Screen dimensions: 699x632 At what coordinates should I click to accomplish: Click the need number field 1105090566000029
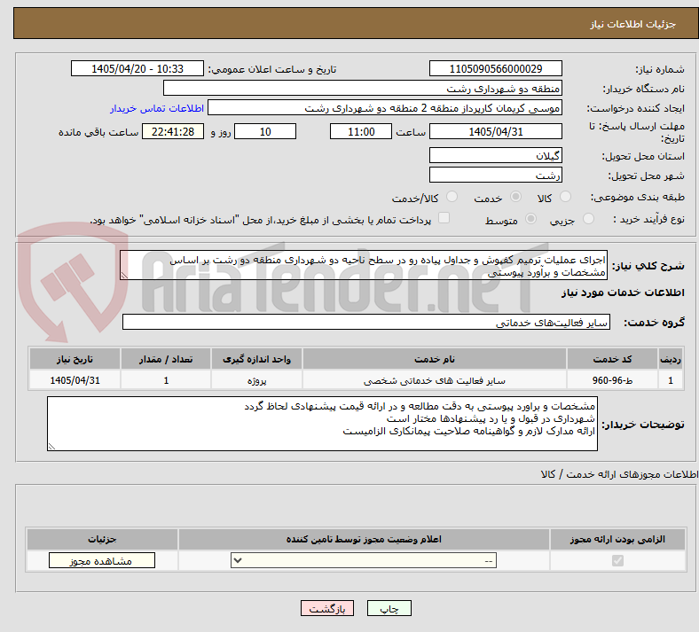(496, 68)
